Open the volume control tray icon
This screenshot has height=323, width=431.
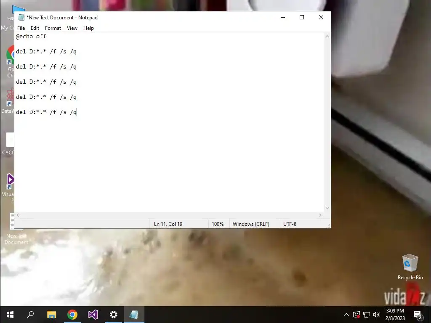376,315
